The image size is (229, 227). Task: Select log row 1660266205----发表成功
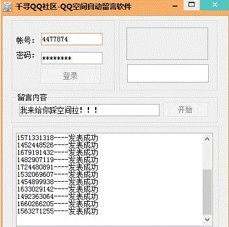pyautogui.click(x=58, y=204)
